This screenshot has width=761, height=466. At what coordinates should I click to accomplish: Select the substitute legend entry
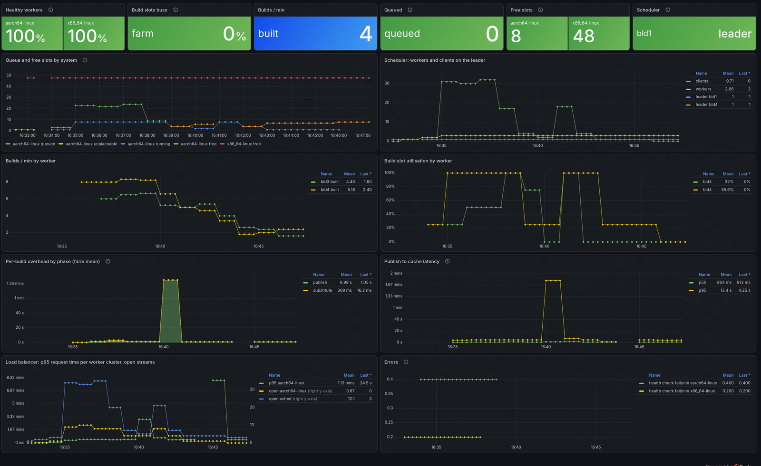tap(322, 291)
